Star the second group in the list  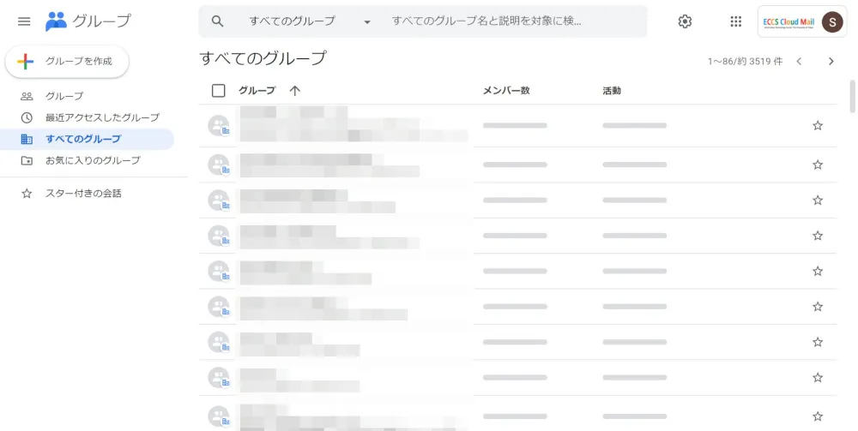point(818,165)
